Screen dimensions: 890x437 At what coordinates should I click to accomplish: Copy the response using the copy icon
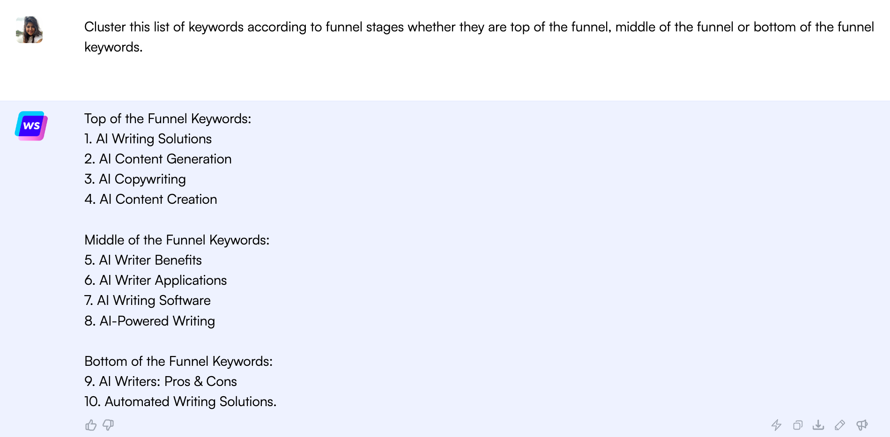pyautogui.click(x=798, y=425)
